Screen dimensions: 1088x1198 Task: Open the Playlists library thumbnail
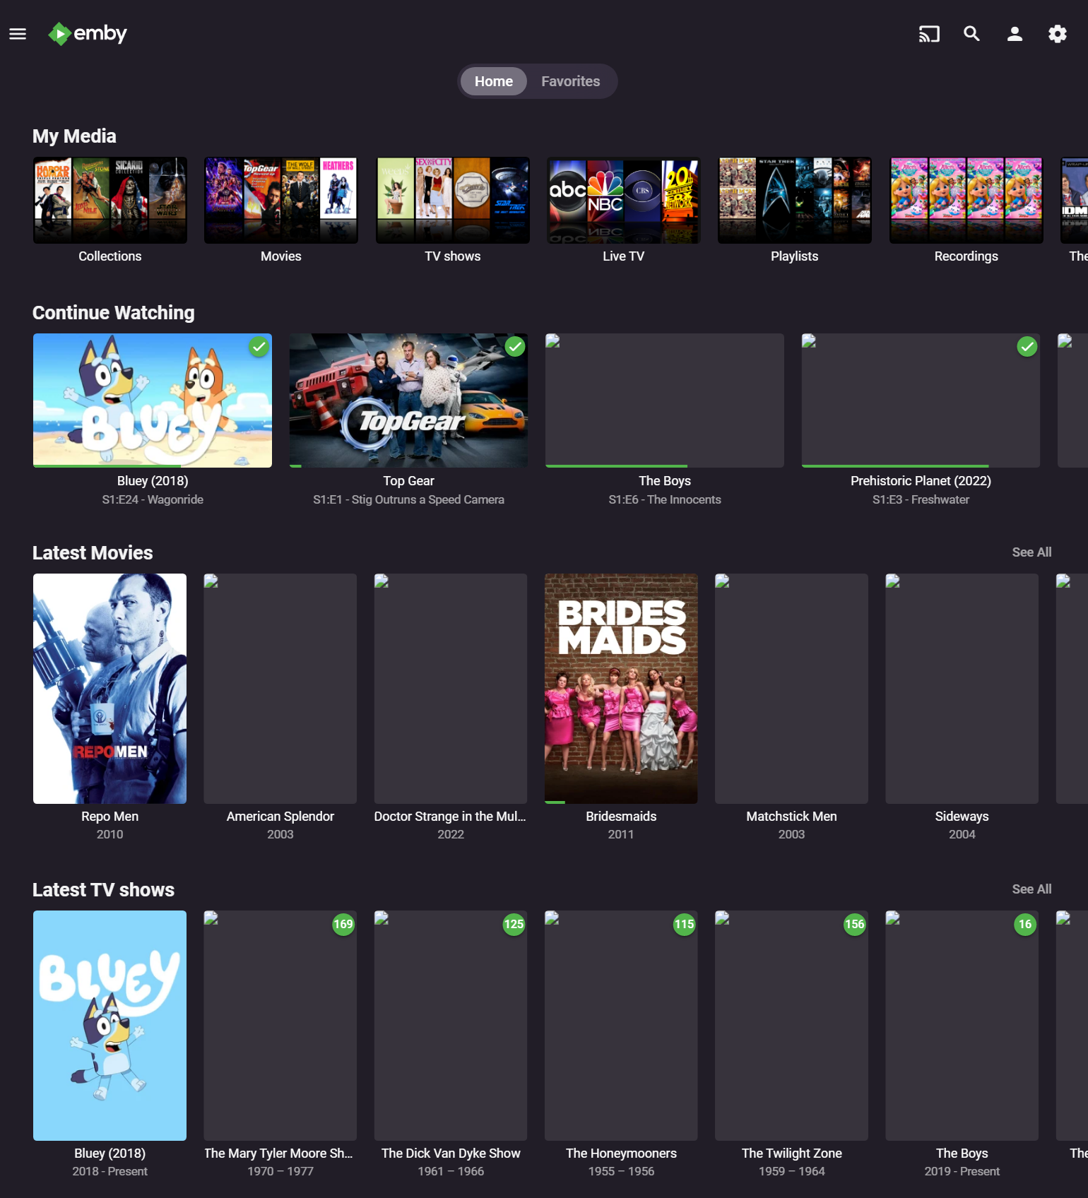[795, 201]
